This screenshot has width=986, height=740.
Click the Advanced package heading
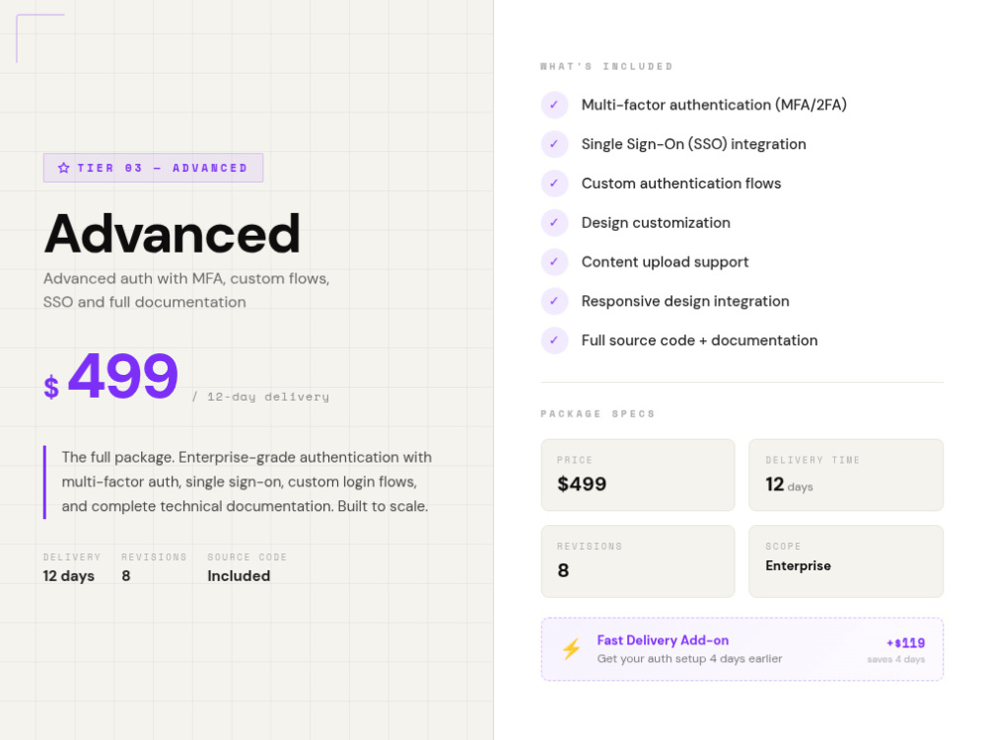pos(172,234)
